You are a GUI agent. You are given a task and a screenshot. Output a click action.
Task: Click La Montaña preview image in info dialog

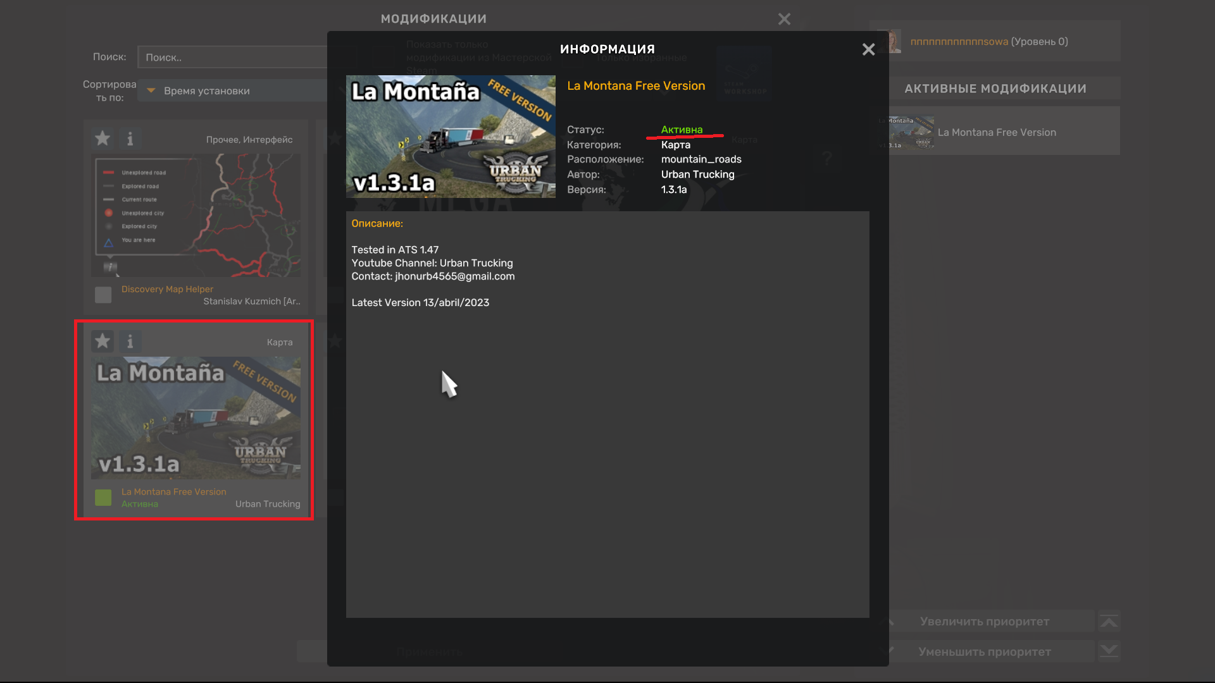click(451, 137)
